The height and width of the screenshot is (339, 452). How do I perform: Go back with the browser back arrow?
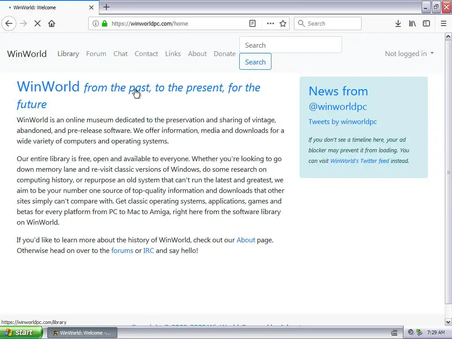pyautogui.click(x=9, y=23)
